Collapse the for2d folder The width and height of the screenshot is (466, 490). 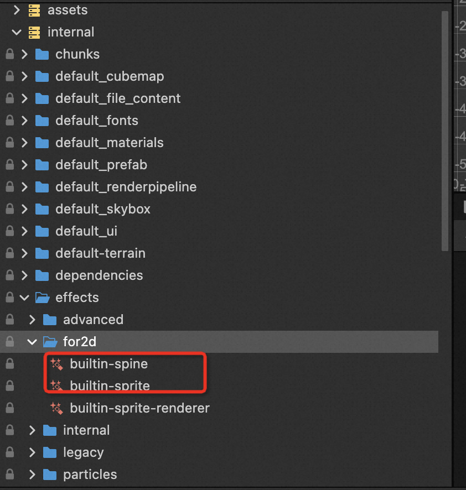(x=32, y=342)
